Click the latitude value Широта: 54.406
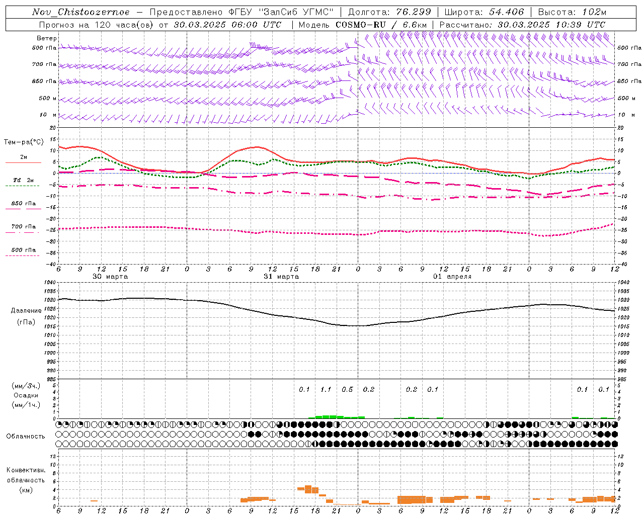The image size is (644, 515). (484, 12)
